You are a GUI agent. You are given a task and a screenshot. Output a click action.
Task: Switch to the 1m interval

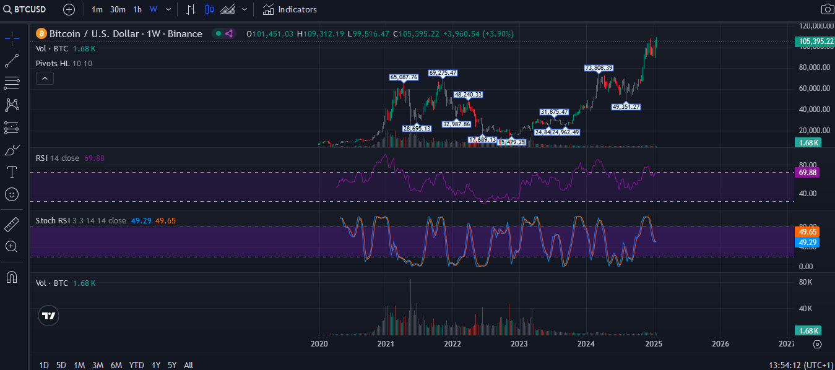click(x=97, y=9)
